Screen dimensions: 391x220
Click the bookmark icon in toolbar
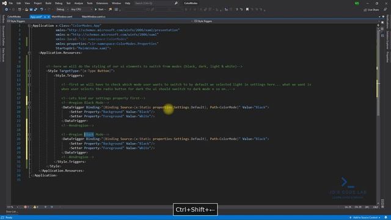(x=247, y=10)
